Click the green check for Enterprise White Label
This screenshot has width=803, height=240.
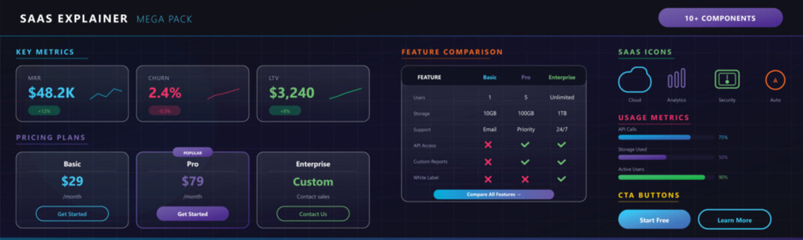click(x=561, y=179)
